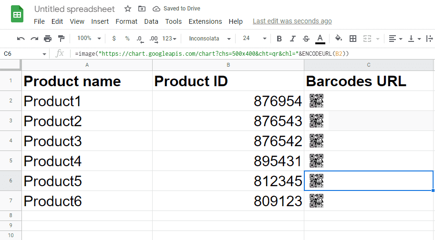Click into the formula bar

point(252,54)
